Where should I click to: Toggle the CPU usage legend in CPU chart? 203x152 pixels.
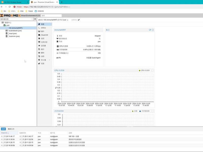[x=144, y=70]
